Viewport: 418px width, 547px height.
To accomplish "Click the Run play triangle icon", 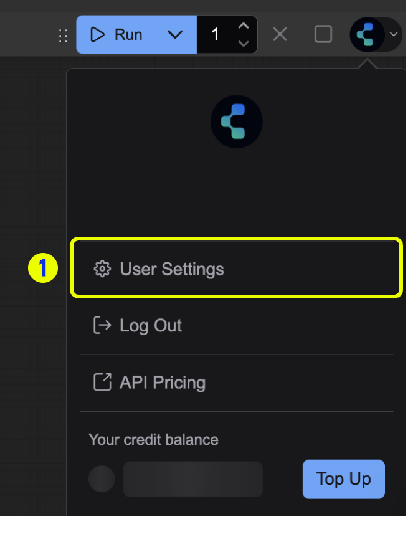I will [x=97, y=34].
